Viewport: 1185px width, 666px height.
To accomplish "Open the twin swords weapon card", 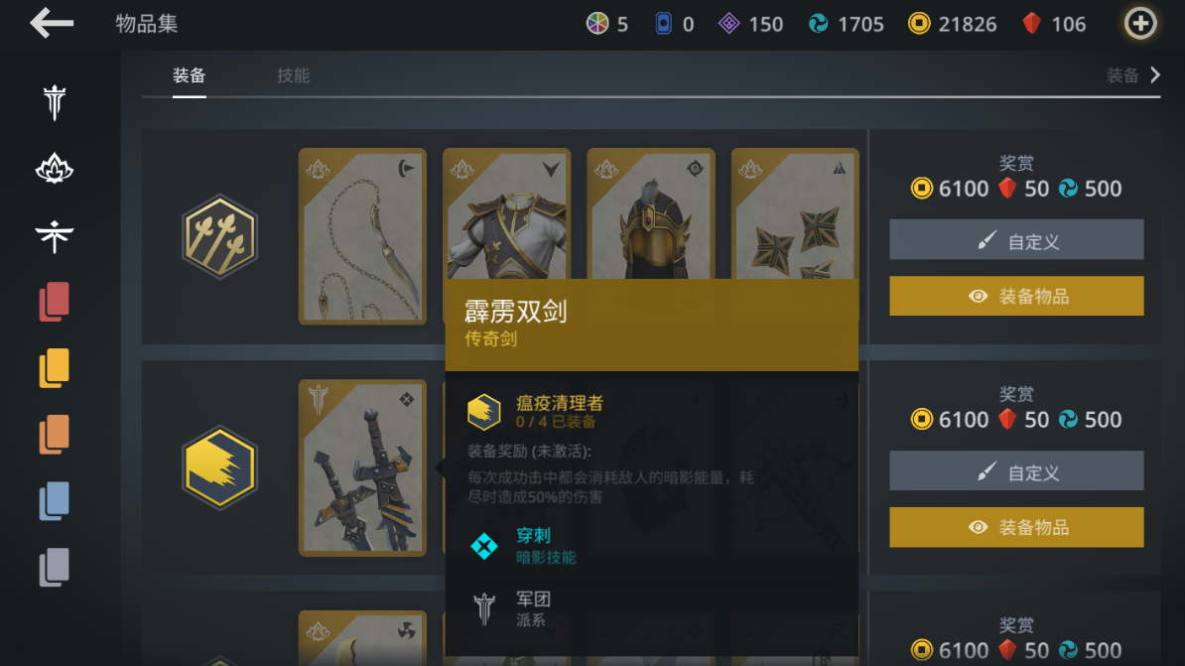I will pos(363,467).
